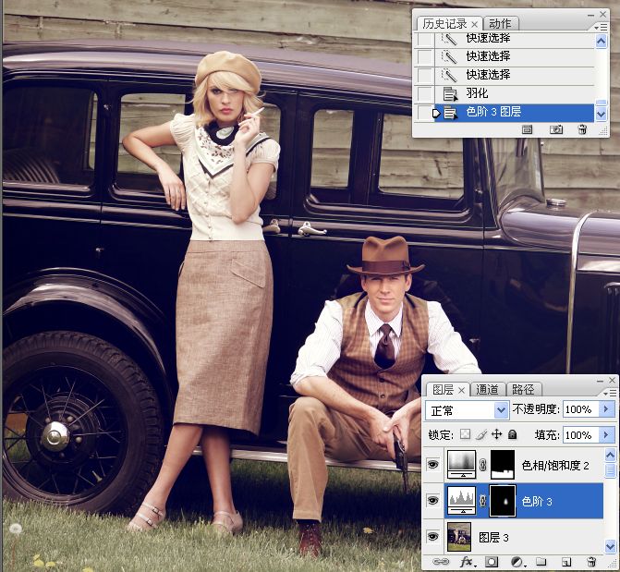
Task: Click History panel scroll down arrow
Action: (601, 115)
